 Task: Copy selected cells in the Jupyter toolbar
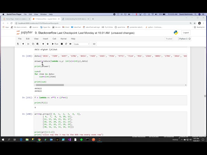point(33,44)
